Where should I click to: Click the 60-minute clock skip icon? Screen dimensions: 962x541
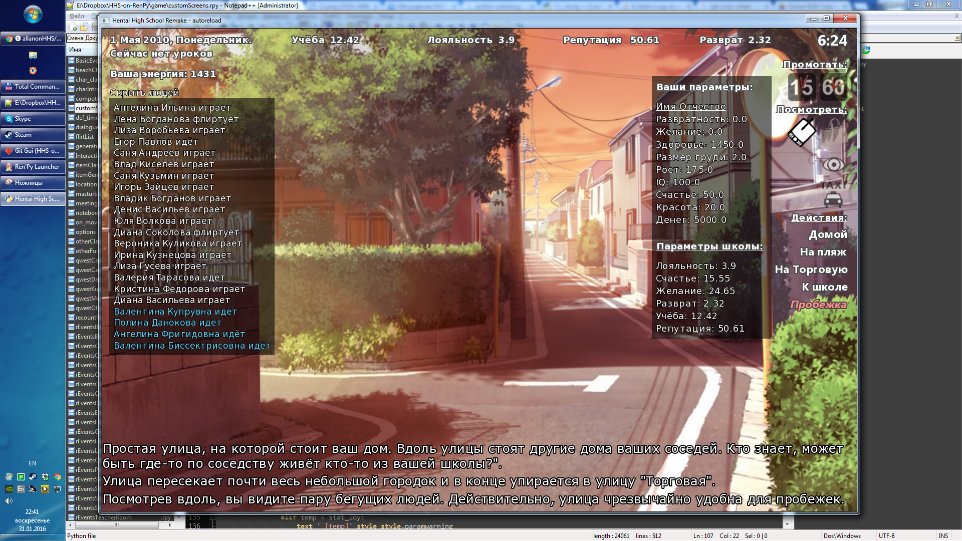click(833, 87)
